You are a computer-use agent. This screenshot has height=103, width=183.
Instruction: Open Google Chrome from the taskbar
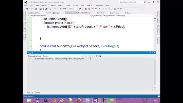(x=54, y=100)
